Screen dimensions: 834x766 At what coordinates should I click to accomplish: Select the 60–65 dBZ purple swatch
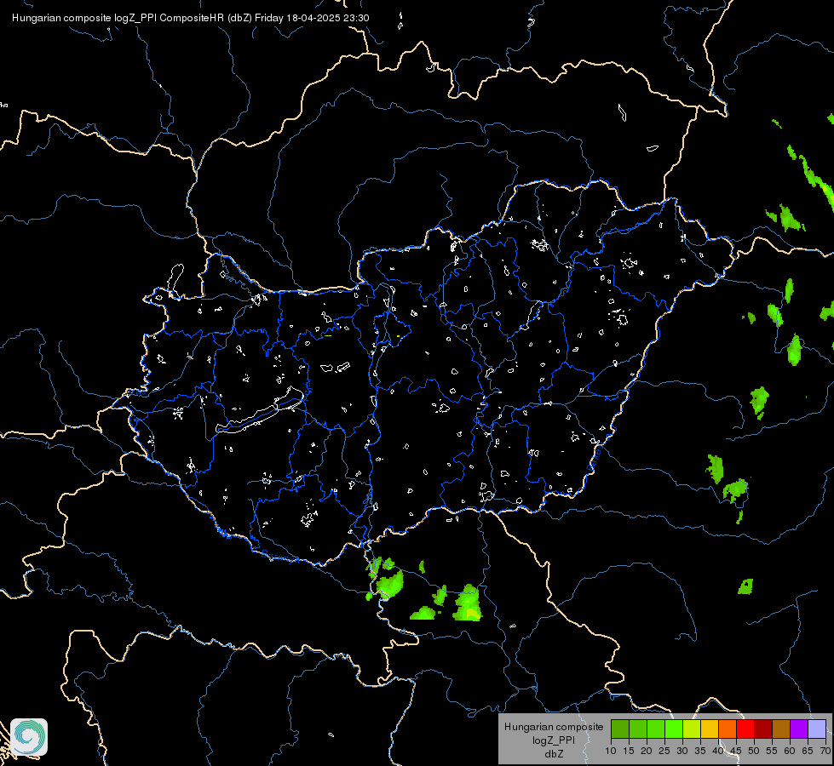pyautogui.click(x=799, y=729)
